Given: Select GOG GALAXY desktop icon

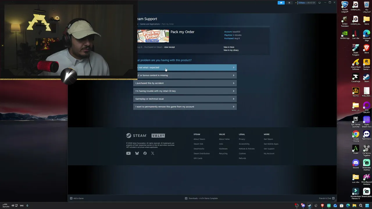Looking at the screenshot, I should 366,107.
